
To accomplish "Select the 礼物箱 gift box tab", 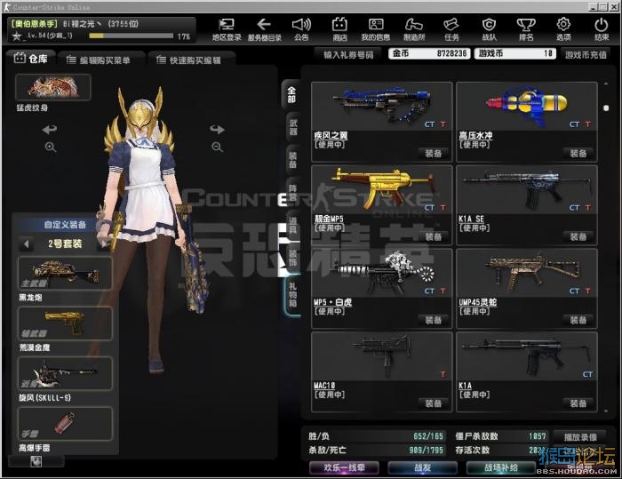I will tap(292, 295).
